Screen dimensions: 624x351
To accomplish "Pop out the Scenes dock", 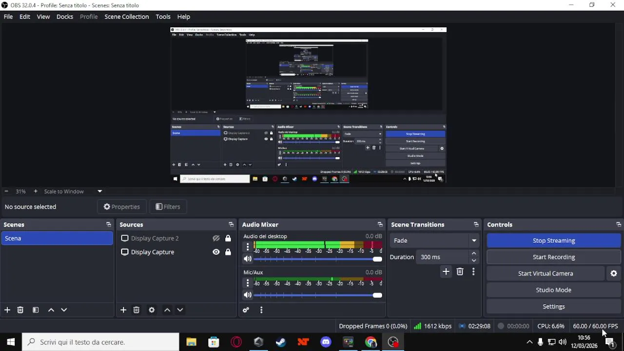I will [x=109, y=225].
